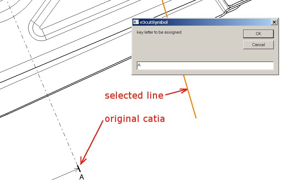The height and width of the screenshot is (190, 298).
Task: Select the orange highlighted line in drawing
Action: 190,97
